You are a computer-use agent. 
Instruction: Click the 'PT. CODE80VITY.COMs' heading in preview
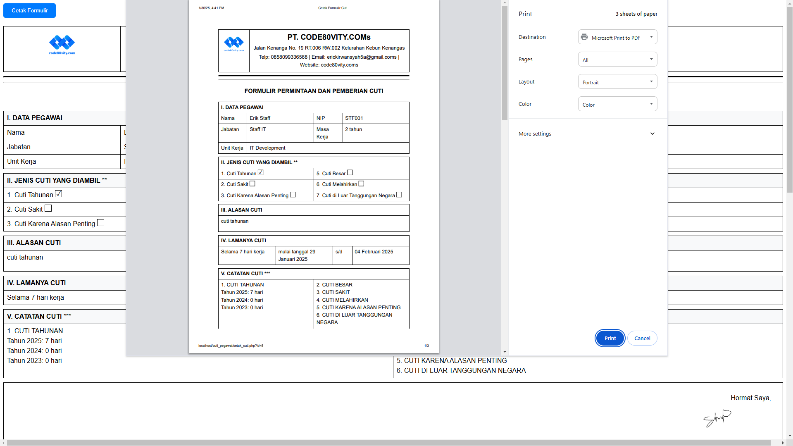pyautogui.click(x=329, y=37)
